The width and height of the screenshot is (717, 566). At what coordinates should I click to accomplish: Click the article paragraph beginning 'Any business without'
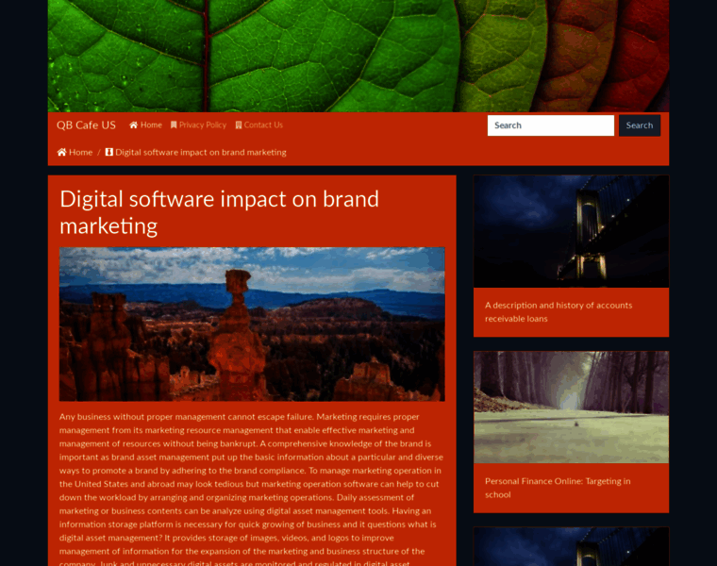click(x=251, y=490)
